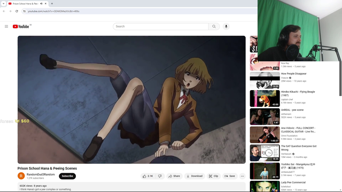
Task: Mute the tab using the speaker icon
Action: tap(41, 4)
